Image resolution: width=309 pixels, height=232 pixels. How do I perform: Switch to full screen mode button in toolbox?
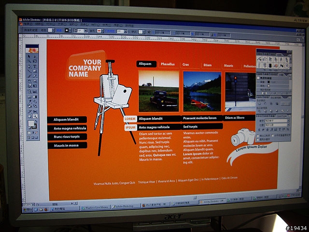tap(37, 137)
